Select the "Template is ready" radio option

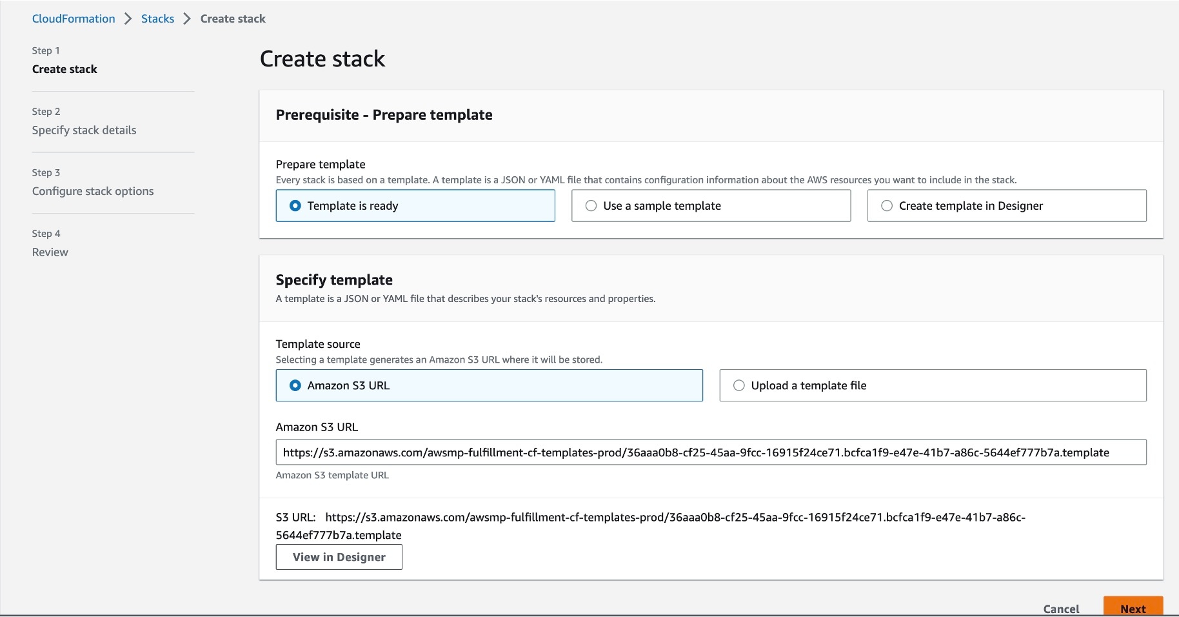(295, 206)
